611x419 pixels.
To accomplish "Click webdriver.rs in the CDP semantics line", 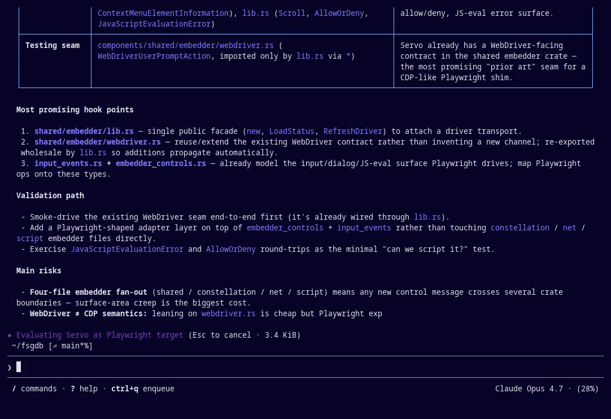I will [228, 313].
